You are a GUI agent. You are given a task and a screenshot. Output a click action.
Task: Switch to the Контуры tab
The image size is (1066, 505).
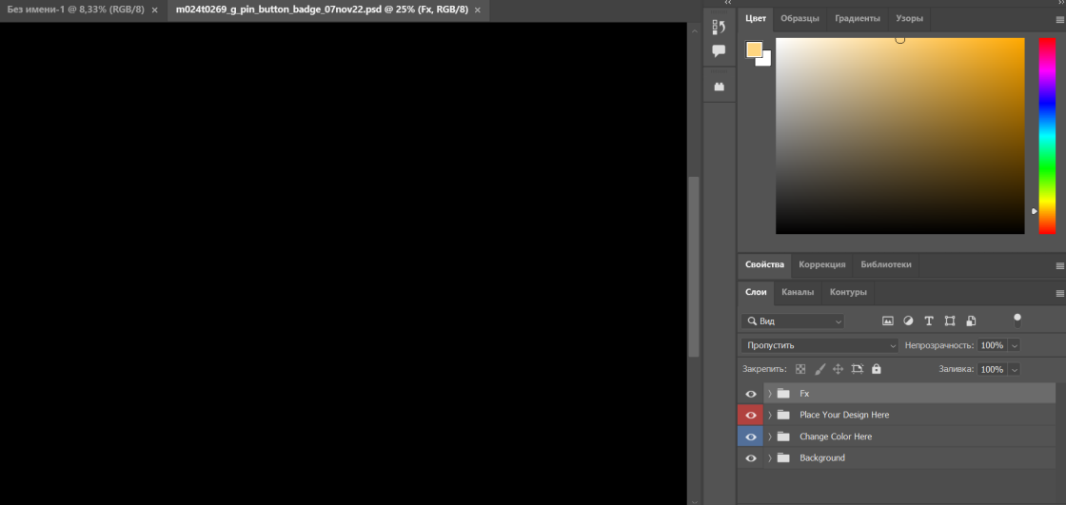coord(848,292)
